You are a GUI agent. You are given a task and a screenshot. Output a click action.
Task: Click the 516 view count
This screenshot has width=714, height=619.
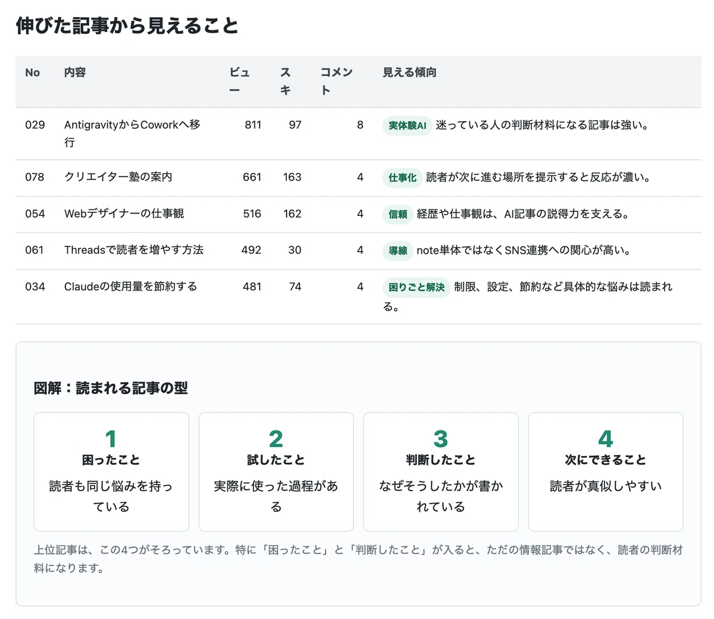(x=252, y=213)
